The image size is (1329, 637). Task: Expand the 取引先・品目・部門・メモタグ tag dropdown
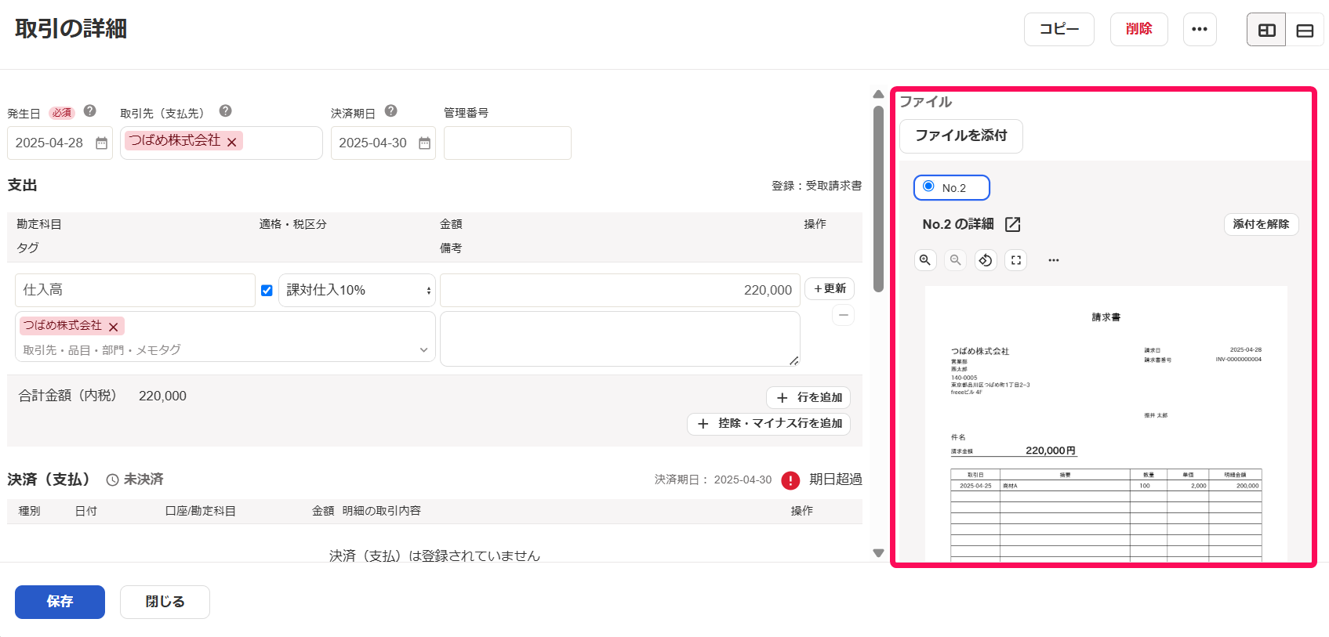click(x=423, y=350)
